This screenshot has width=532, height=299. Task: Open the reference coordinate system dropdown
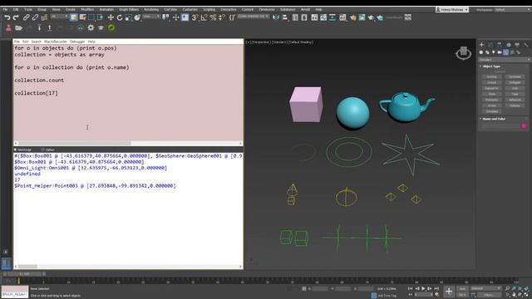151,17
